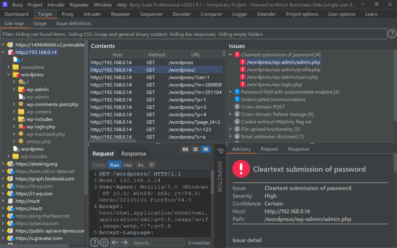Click info icon for Cross-domain POST
The width and height of the screenshot is (397, 248).
point(237,107)
